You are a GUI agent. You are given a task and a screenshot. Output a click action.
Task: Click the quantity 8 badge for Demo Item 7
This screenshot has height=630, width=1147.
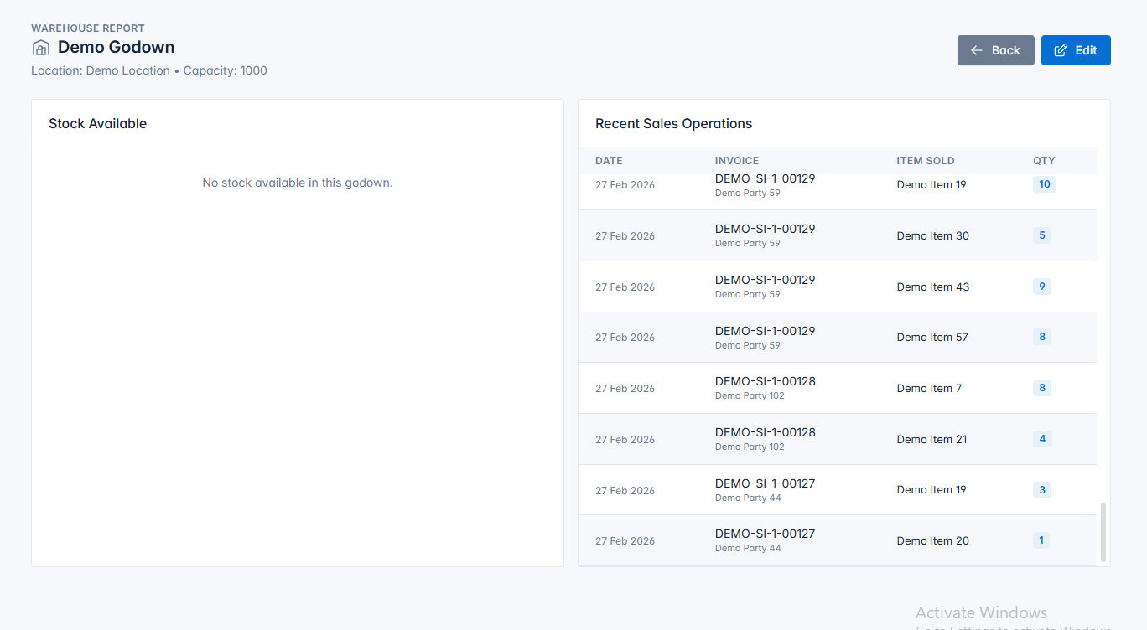[x=1042, y=388]
